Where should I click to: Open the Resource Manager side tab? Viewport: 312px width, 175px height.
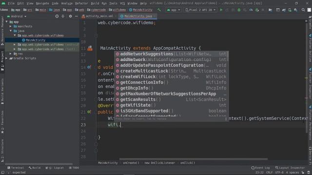[2, 31]
